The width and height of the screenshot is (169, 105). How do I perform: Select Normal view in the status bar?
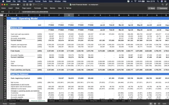coord(151,104)
